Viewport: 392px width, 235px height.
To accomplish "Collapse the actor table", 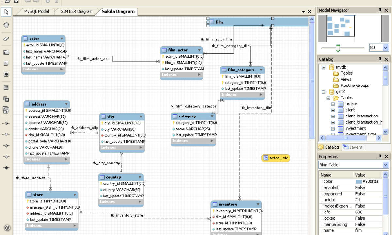I will (62, 39).
